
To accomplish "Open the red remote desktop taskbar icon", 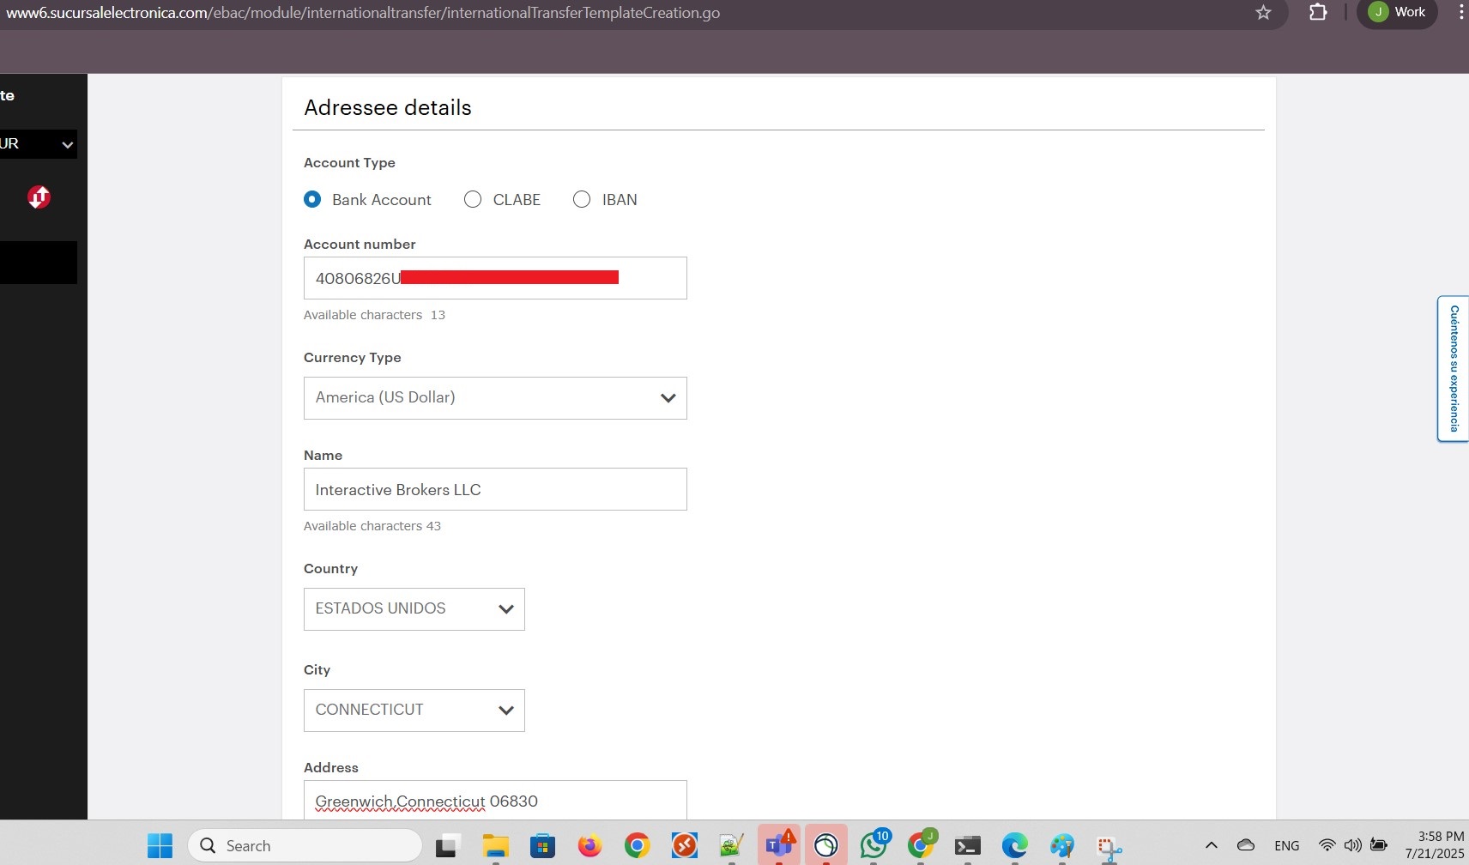I will (x=684, y=846).
